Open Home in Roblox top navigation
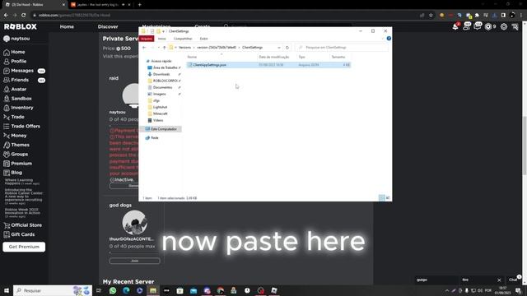 [x=67, y=26]
